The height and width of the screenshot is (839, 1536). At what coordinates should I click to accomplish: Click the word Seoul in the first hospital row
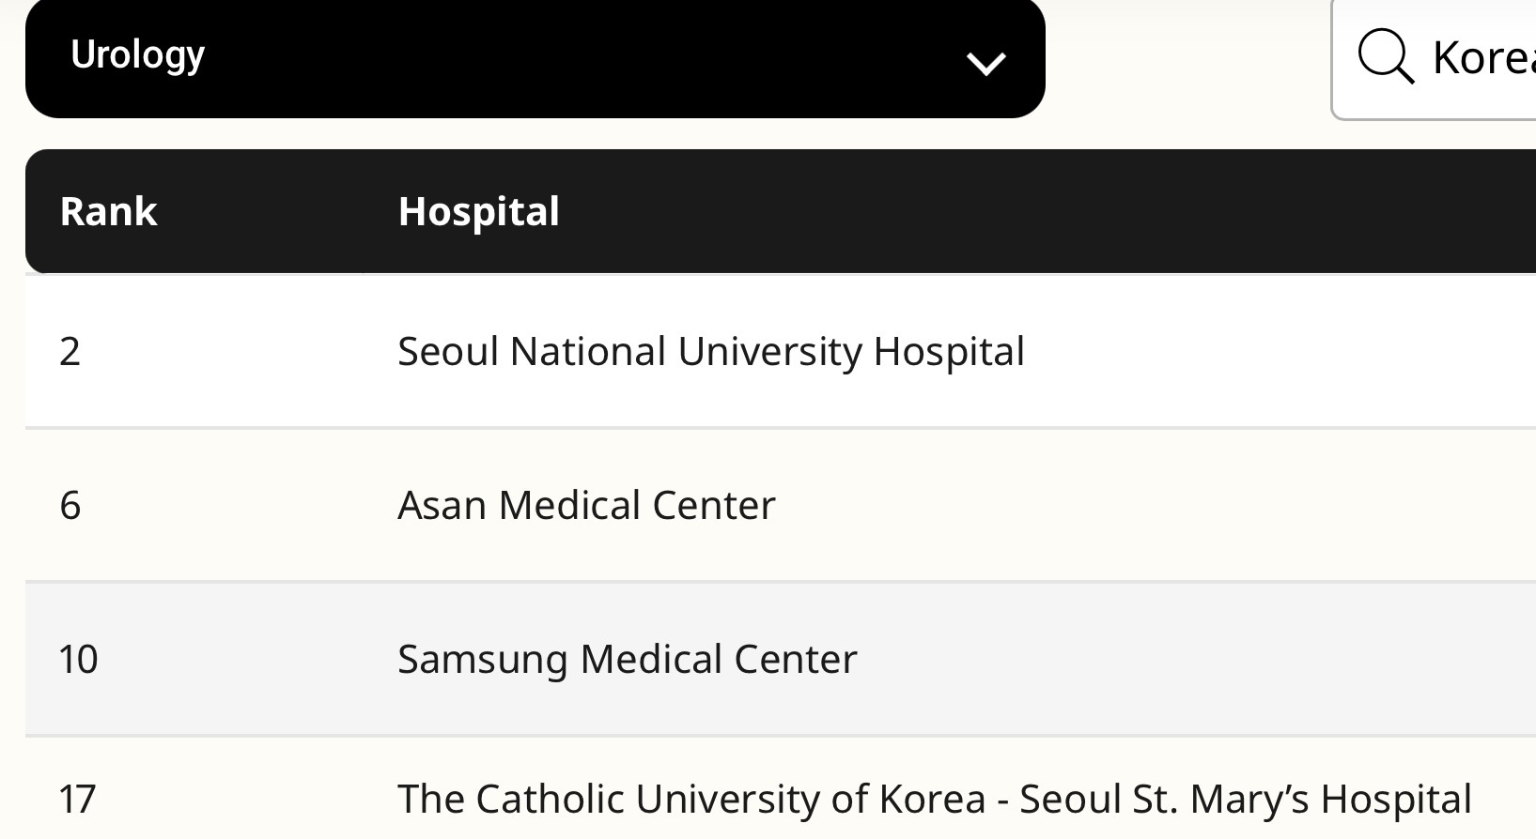point(447,351)
